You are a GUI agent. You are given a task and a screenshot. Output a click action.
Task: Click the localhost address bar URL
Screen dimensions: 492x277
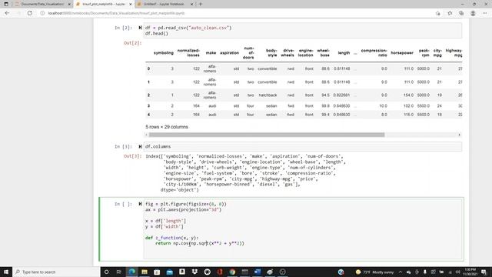[116, 13]
